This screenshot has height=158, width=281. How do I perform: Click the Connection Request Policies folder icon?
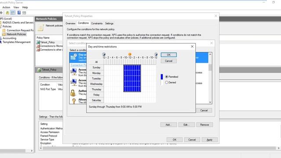pos(4,30)
